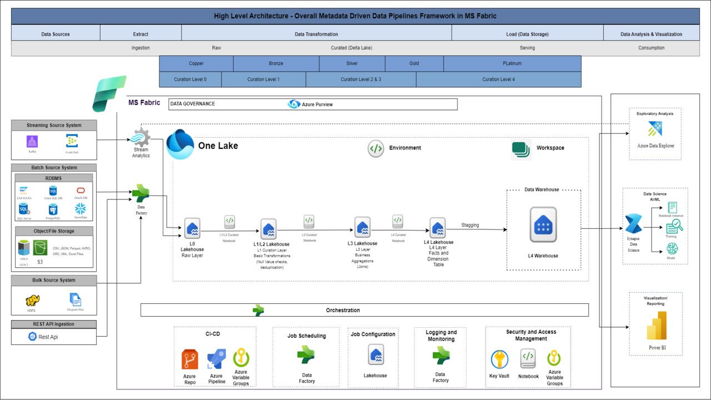Screen dimensions: 711x400
Task: Click the HDFS elephant icon
Action: click(x=33, y=301)
